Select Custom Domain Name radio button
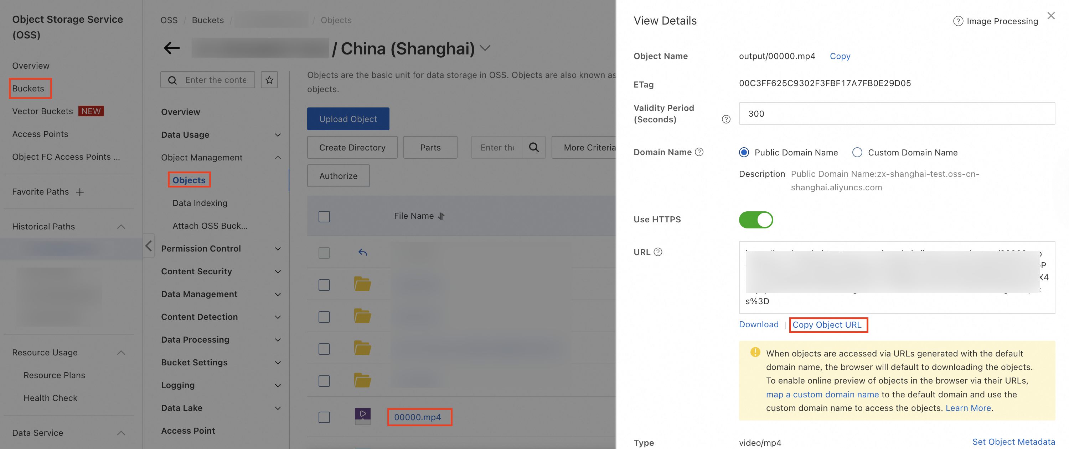Image resolution: width=1069 pixels, height=449 pixels. coord(857,152)
